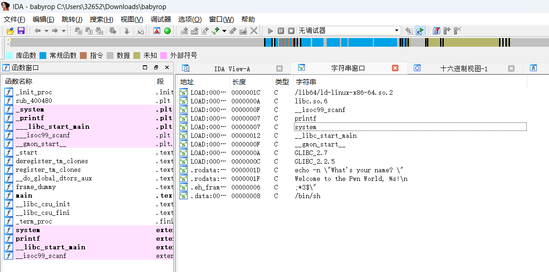This screenshot has height=272, width=549.
Task: Open the 窗口(W) menu
Action: click(x=221, y=19)
